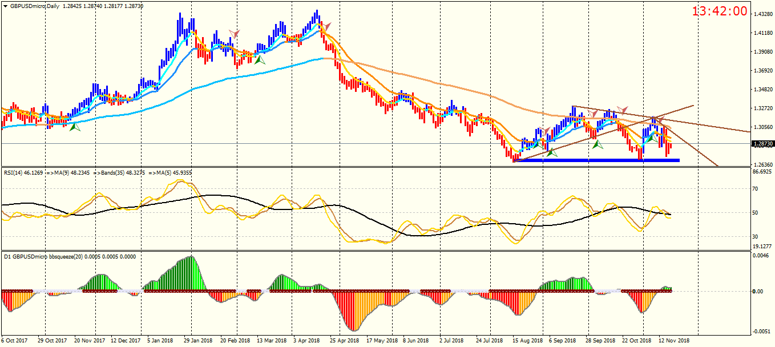
Task: Click the RSI level 30 scale label
Action: point(756,236)
